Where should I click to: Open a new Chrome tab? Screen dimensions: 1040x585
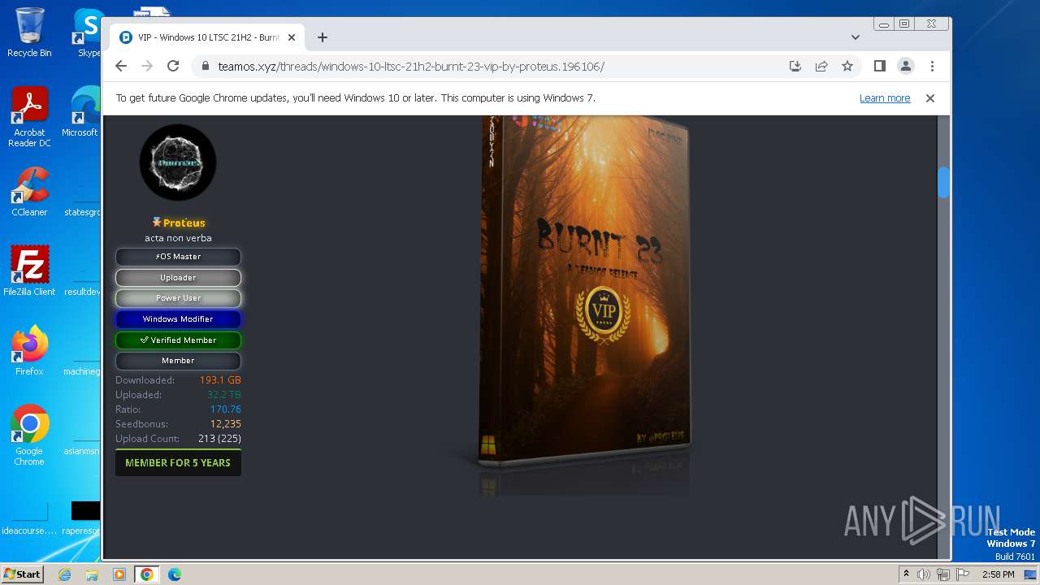tap(323, 37)
